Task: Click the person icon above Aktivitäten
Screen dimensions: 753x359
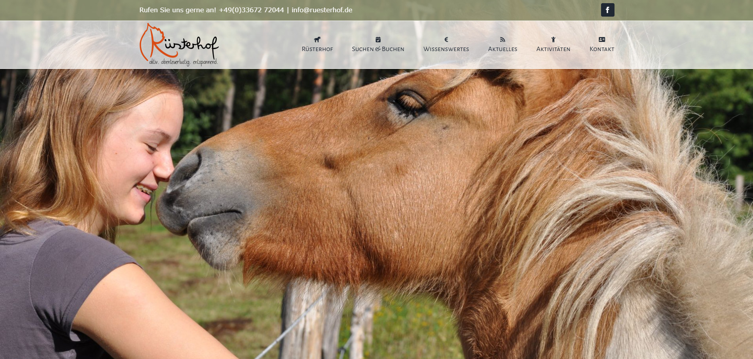Action: tap(553, 40)
